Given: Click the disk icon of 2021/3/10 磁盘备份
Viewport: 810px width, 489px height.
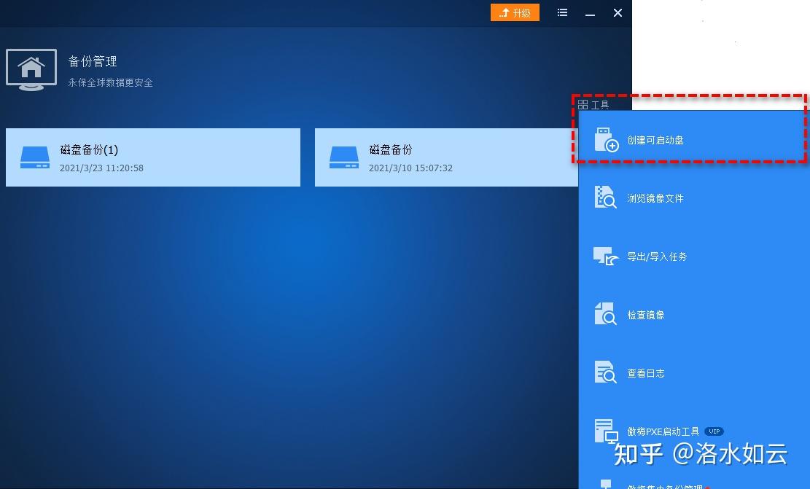Looking at the screenshot, I should (x=344, y=157).
